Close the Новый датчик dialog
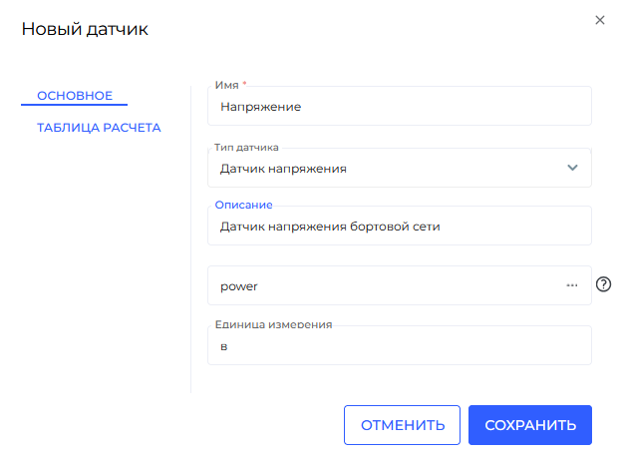The image size is (619, 465). (600, 20)
